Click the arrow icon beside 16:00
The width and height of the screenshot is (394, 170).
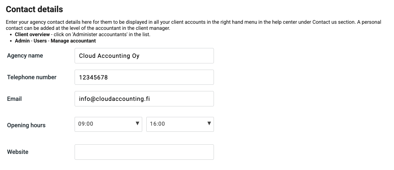tap(209, 124)
